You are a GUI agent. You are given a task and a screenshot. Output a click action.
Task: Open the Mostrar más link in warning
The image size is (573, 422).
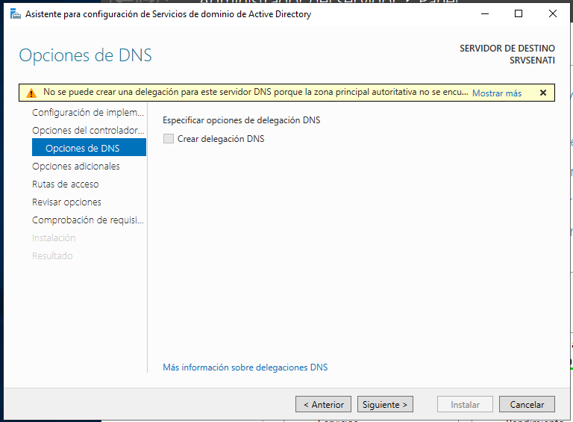tap(497, 93)
